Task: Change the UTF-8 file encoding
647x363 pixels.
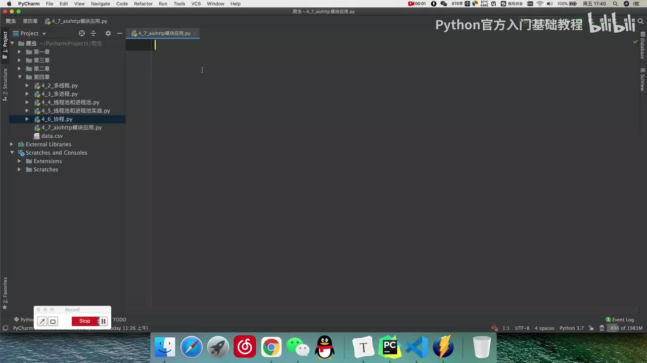Action: tap(522, 328)
